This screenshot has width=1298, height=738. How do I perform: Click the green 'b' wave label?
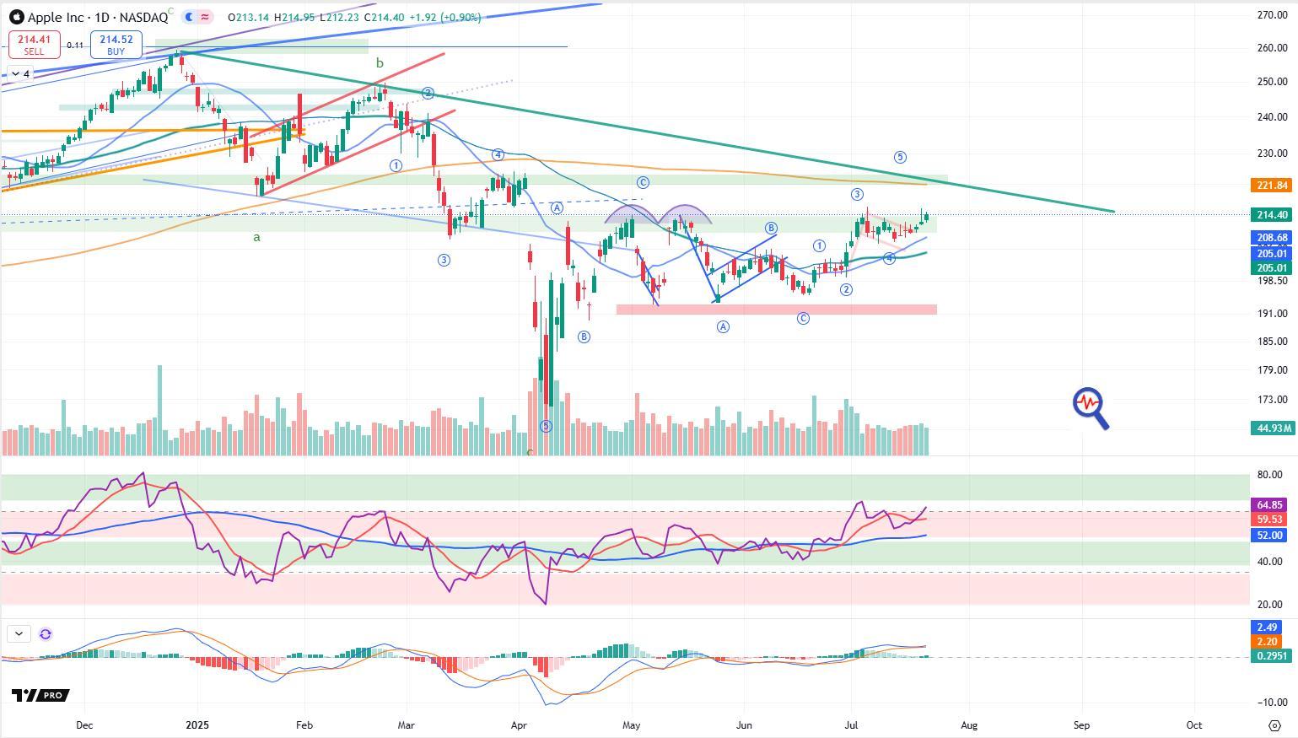click(380, 62)
